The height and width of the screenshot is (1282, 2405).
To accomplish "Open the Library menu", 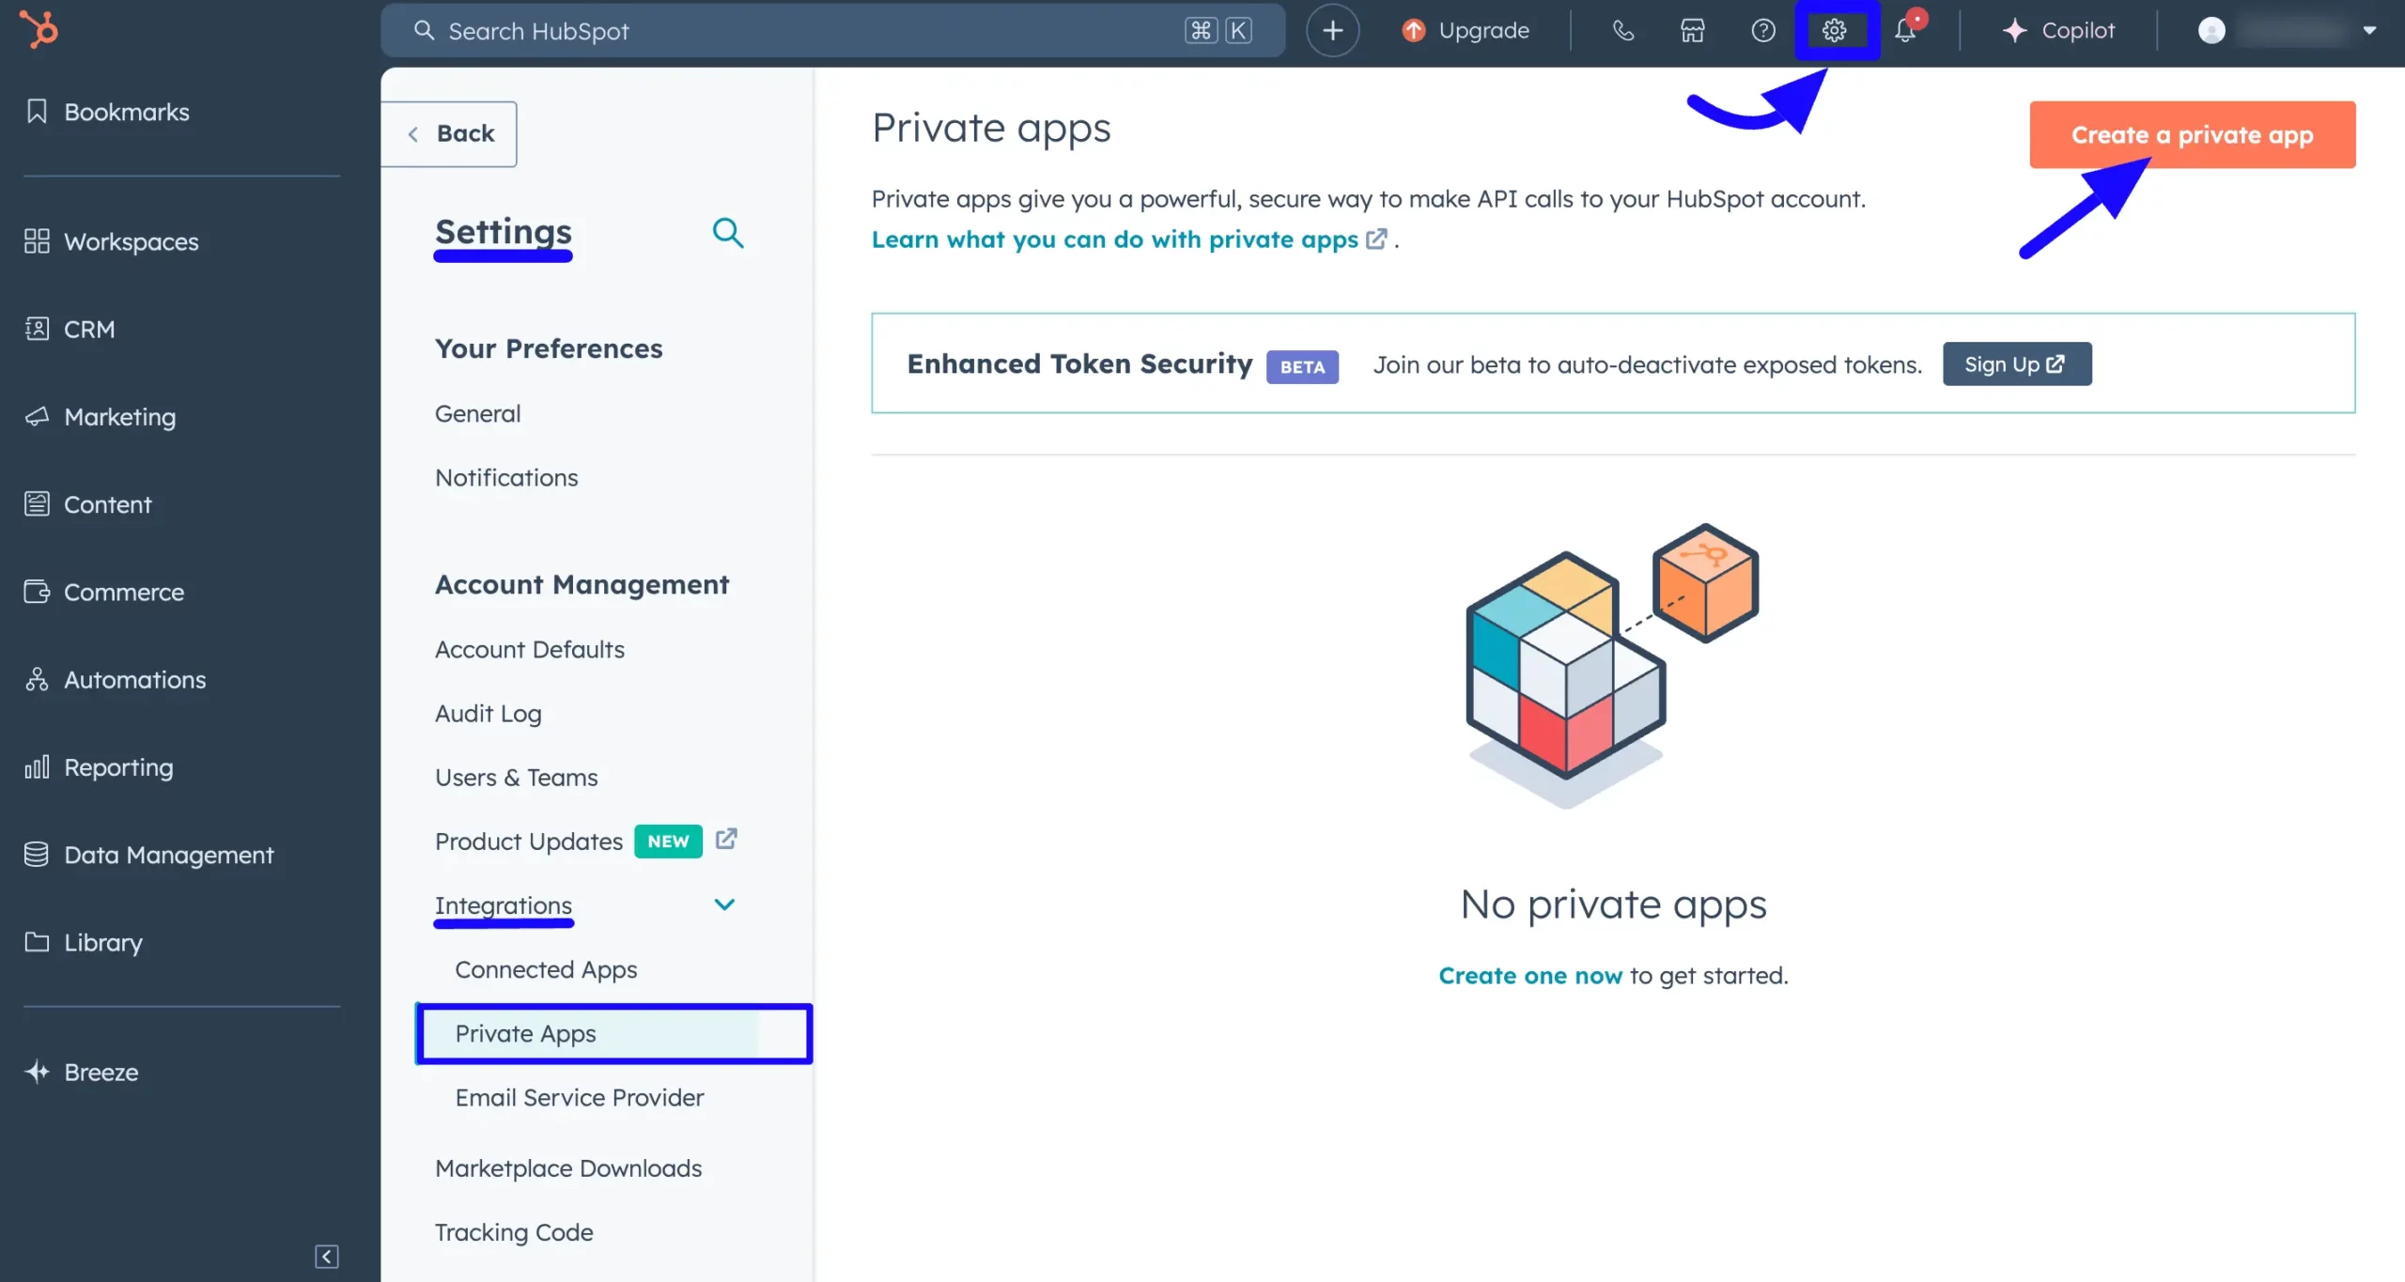I will [84, 942].
